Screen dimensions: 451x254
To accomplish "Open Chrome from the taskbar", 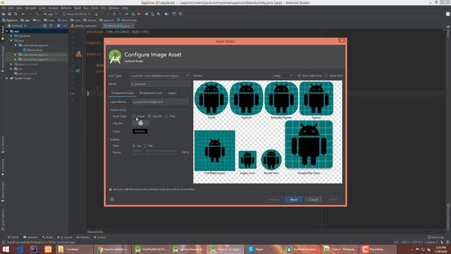I will pos(113,249).
